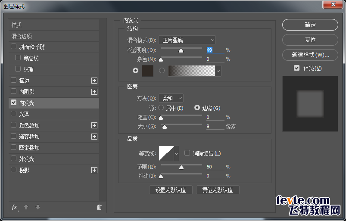Click the 杂色 value field
This screenshot has height=221, width=346.
click(x=215, y=59)
